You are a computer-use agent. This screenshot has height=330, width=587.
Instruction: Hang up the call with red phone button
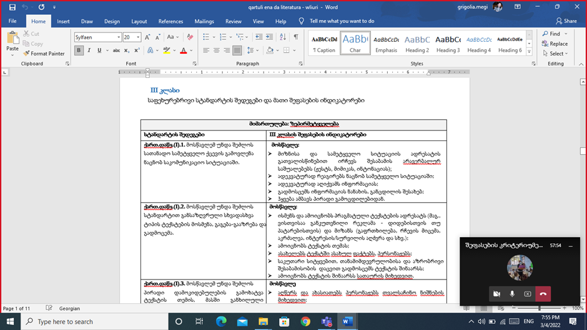(x=543, y=294)
